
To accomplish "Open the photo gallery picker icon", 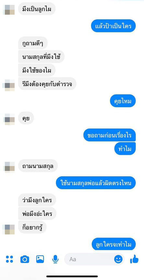I will click(x=40, y=259).
